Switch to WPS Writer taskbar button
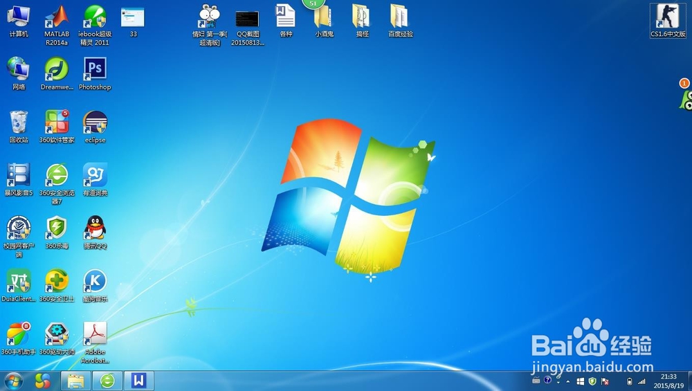The height and width of the screenshot is (391, 692). tap(139, 381)
